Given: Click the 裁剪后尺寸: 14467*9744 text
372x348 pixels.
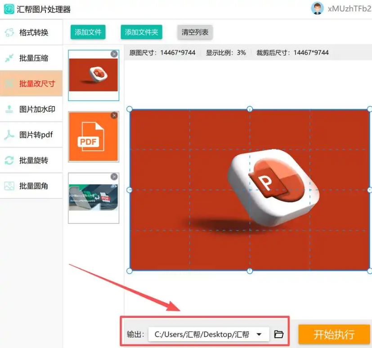Looking at the screenshot, I should [x=292, y=53].
